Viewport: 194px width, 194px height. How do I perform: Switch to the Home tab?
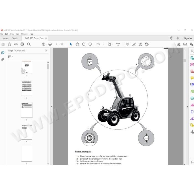pos(5,38)
